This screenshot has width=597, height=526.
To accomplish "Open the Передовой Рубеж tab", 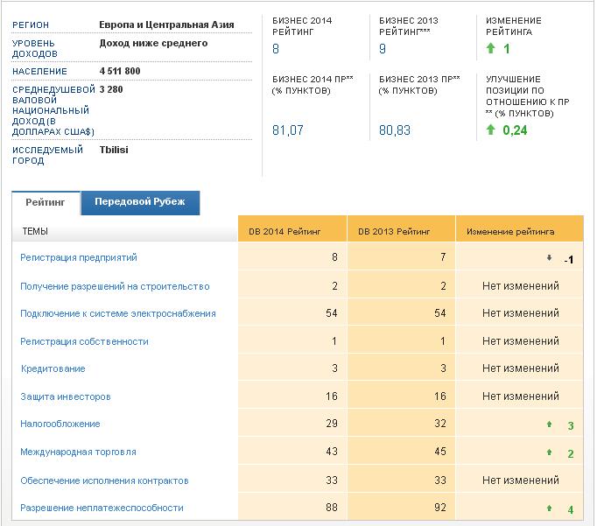I will 140,202.
